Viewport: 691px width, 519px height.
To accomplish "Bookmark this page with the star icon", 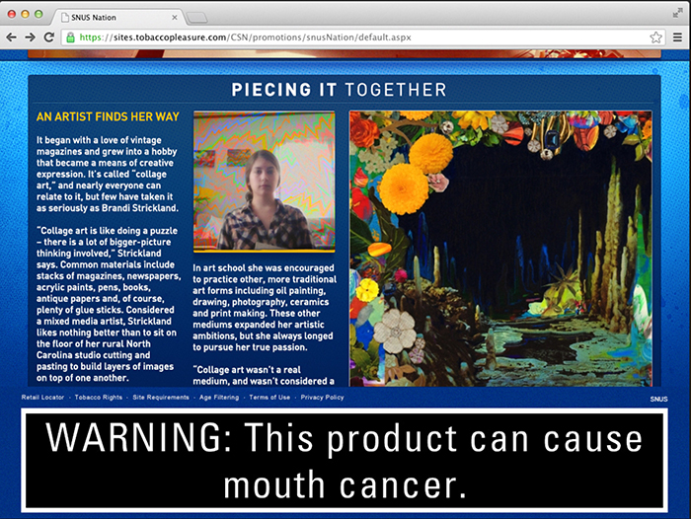I will click(655, 37).
